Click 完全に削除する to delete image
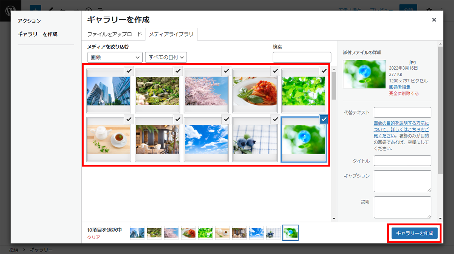 [x=404, y=93]
